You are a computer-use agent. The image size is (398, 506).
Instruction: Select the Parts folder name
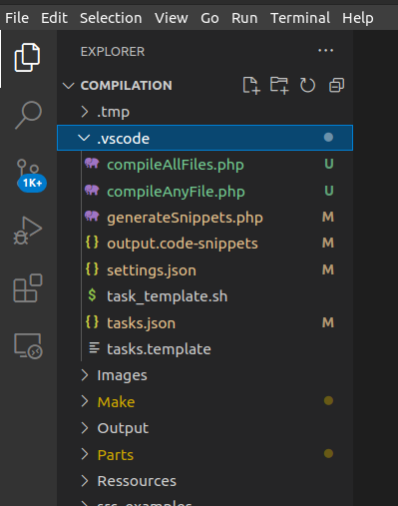point(116,455)
